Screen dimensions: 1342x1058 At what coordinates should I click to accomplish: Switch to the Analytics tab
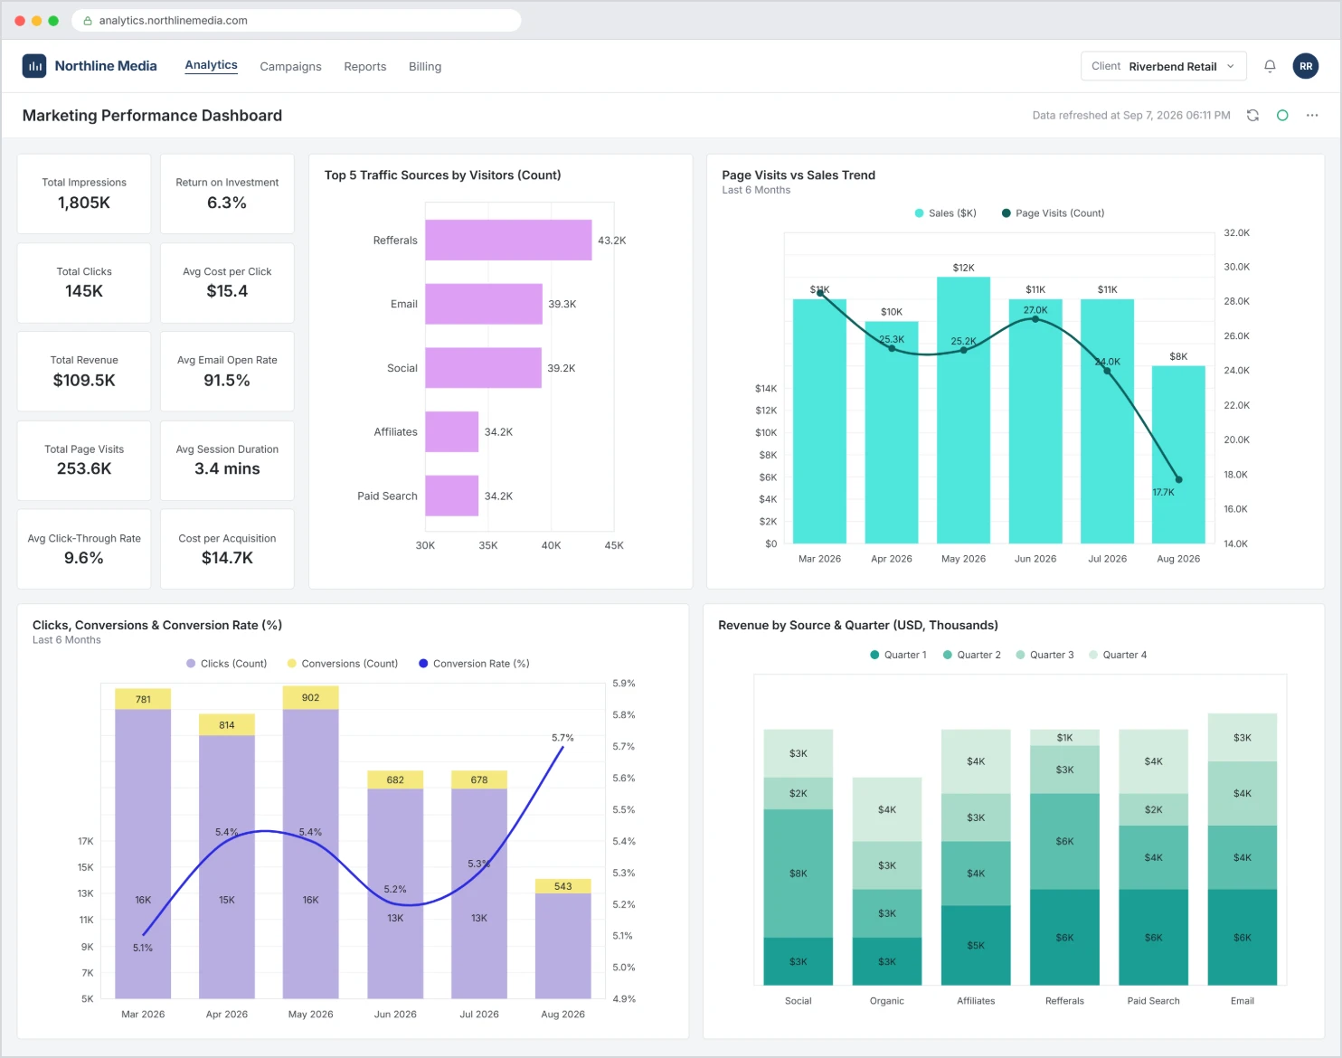[x=211, y=65]
